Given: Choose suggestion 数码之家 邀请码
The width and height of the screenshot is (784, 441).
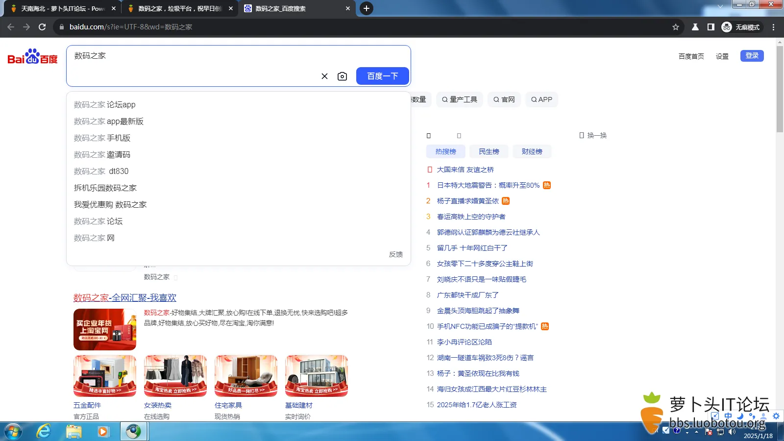Looking at the screenshot, I should point(238,154).
